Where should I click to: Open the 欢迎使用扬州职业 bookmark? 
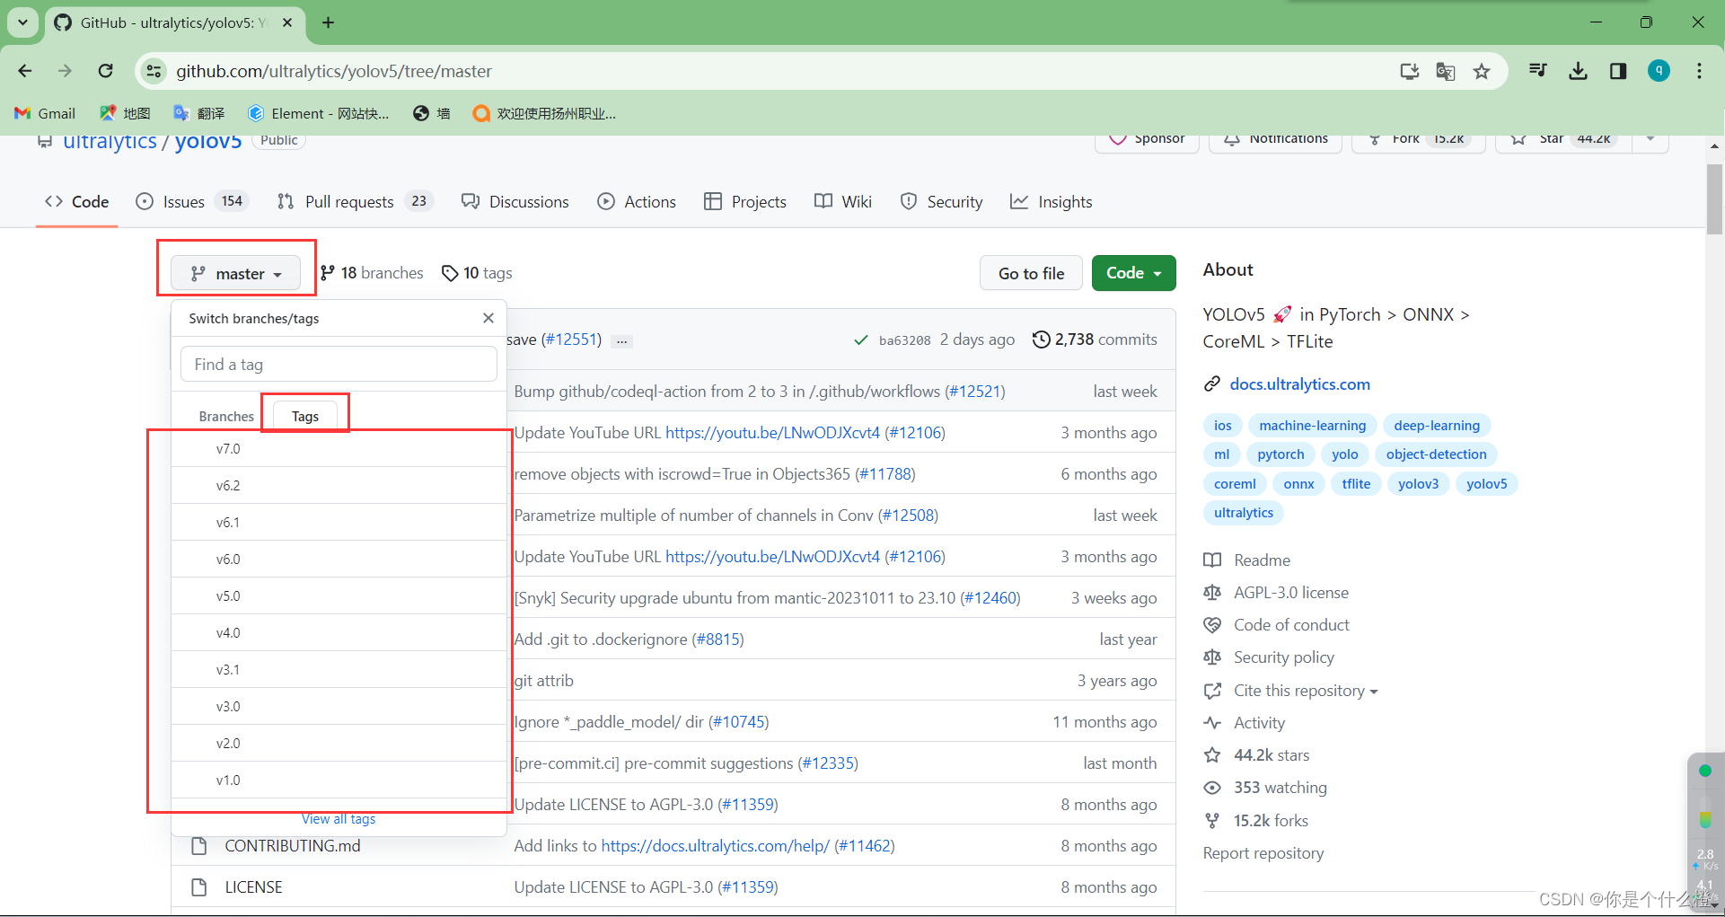pos(545,113)
